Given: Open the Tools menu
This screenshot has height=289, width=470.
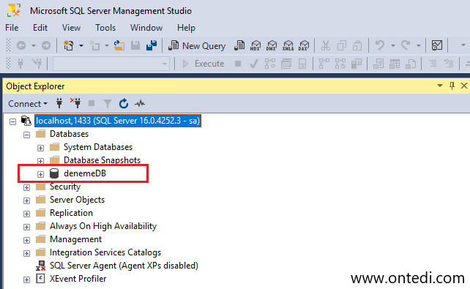Looking at the screenshot, I should point(105,28).
